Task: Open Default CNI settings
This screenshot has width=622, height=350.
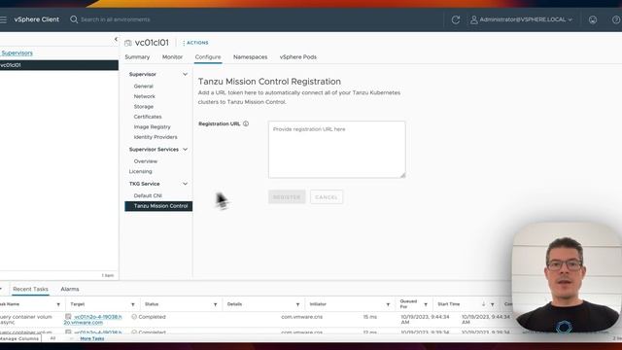Action: [x=148, y=195]
